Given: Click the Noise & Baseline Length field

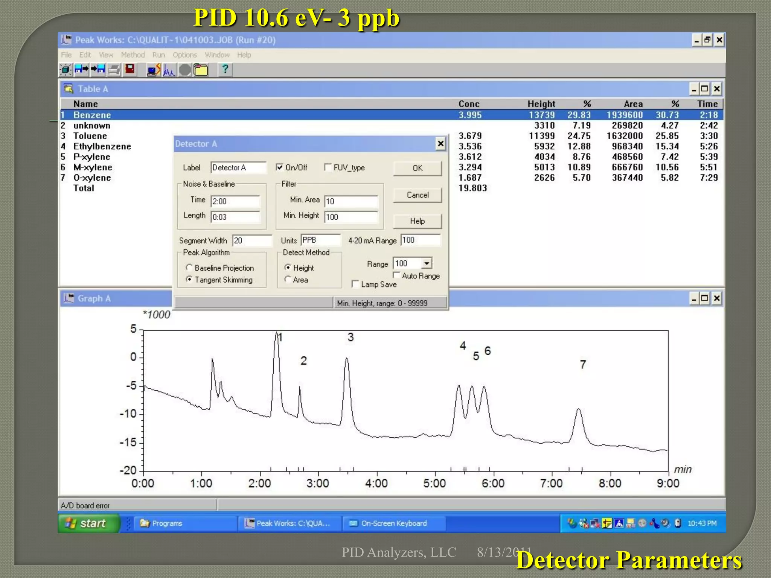Looking at the screenshot, I should click(x=235, y=217).
